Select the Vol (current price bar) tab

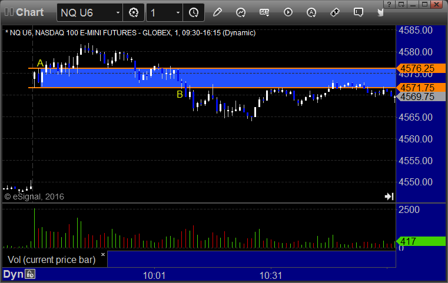[51, 259]
